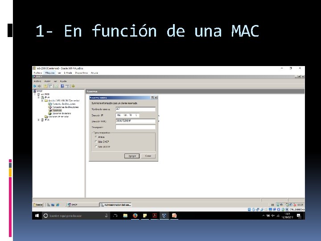Click the Dirección MAC field
321x241 pixels.
[136, 121]
